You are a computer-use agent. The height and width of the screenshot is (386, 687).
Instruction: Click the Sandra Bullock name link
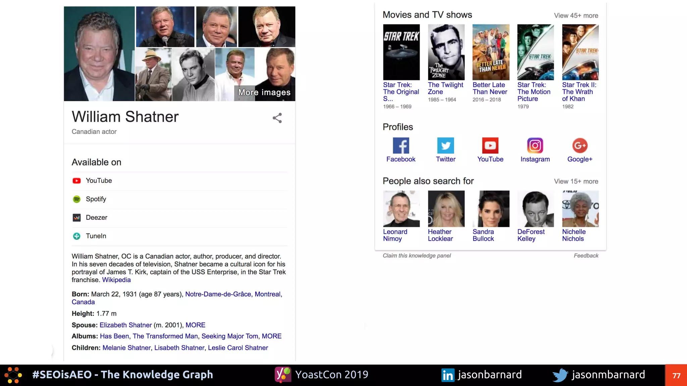(483, 235)
